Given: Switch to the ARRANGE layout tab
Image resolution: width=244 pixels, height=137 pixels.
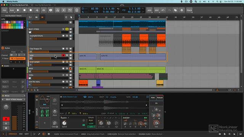Looking at the screenshot, I should (13, 134).
